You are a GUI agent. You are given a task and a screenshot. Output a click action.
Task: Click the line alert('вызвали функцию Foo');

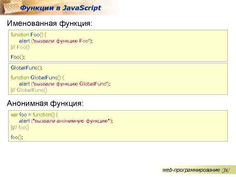click(x=56, y=41)
